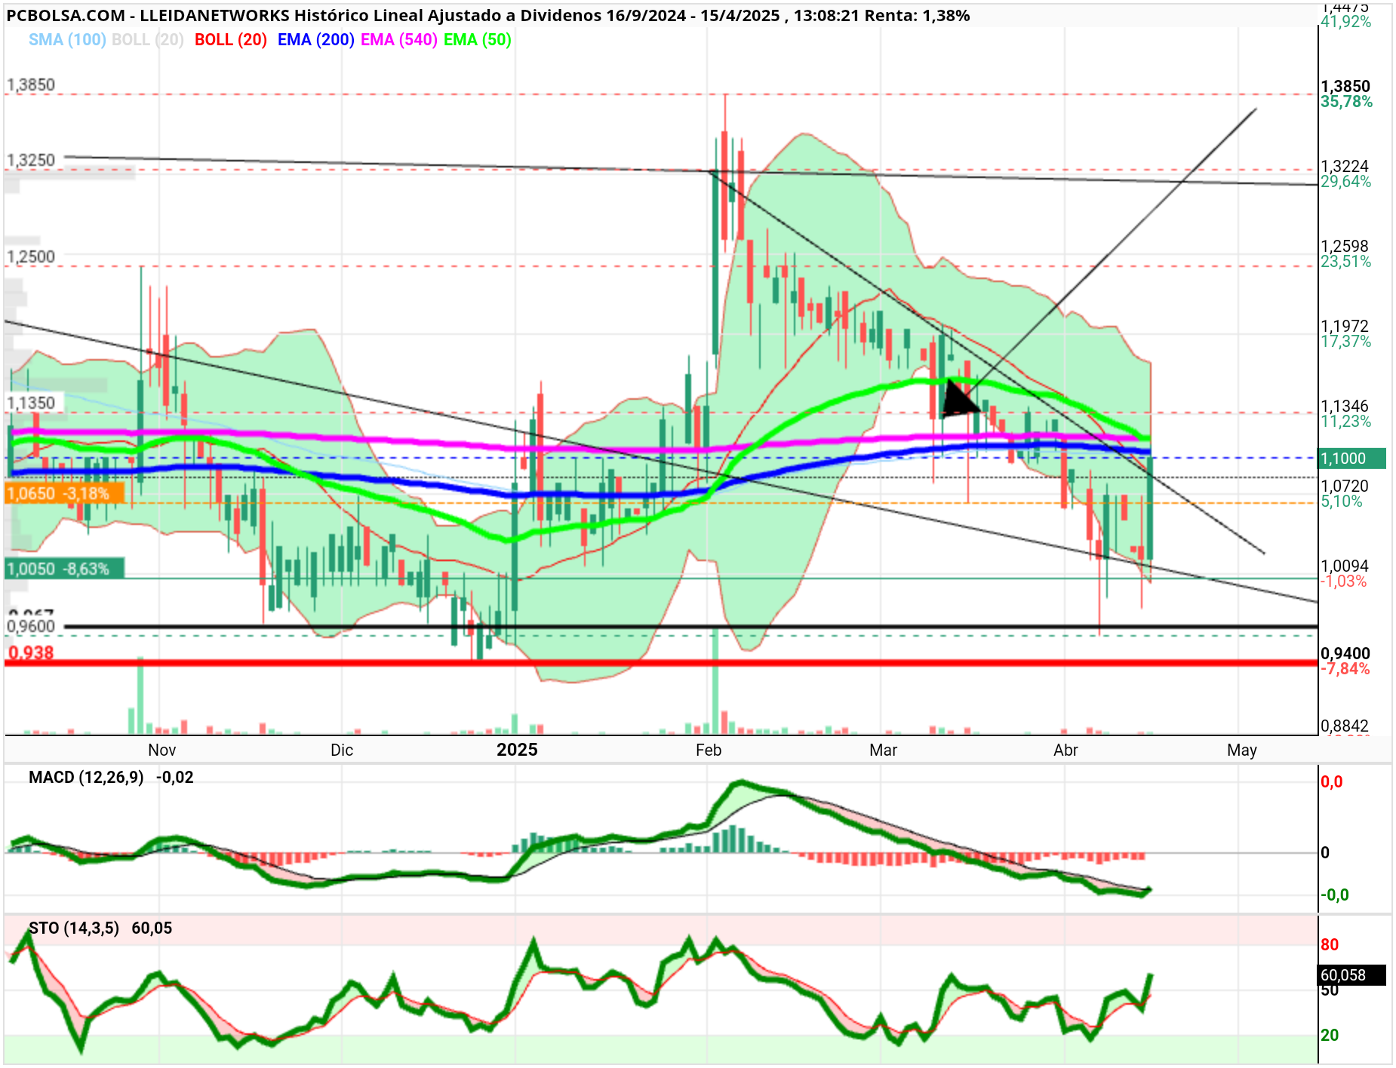Click the Abr month label on timeline
Screen dimensions: 1396x1068
coord(1066,750)
